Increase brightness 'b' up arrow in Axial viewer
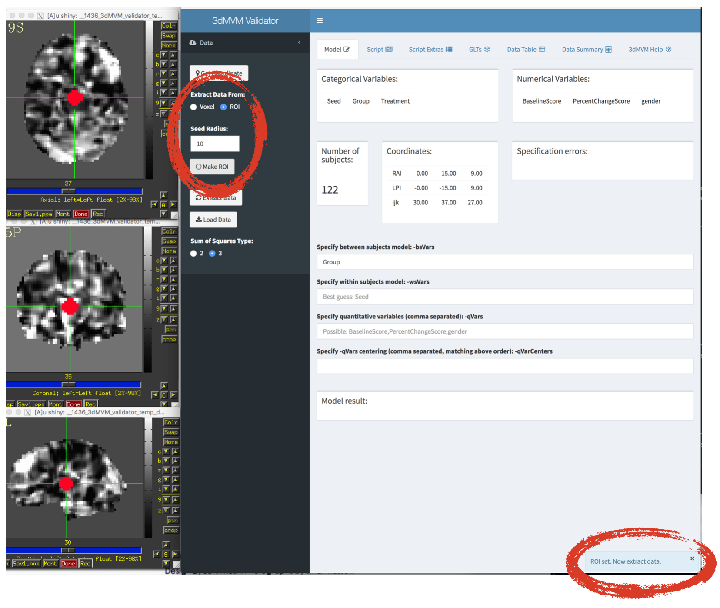 pos(173,64)
